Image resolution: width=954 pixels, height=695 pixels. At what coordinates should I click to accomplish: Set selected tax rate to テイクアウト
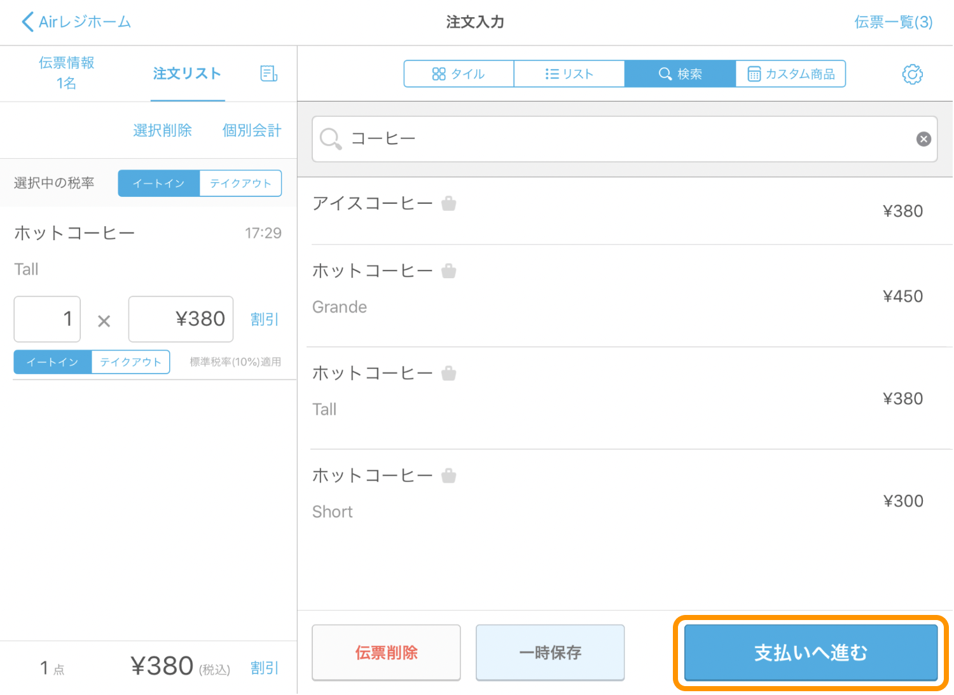(240, 184)
